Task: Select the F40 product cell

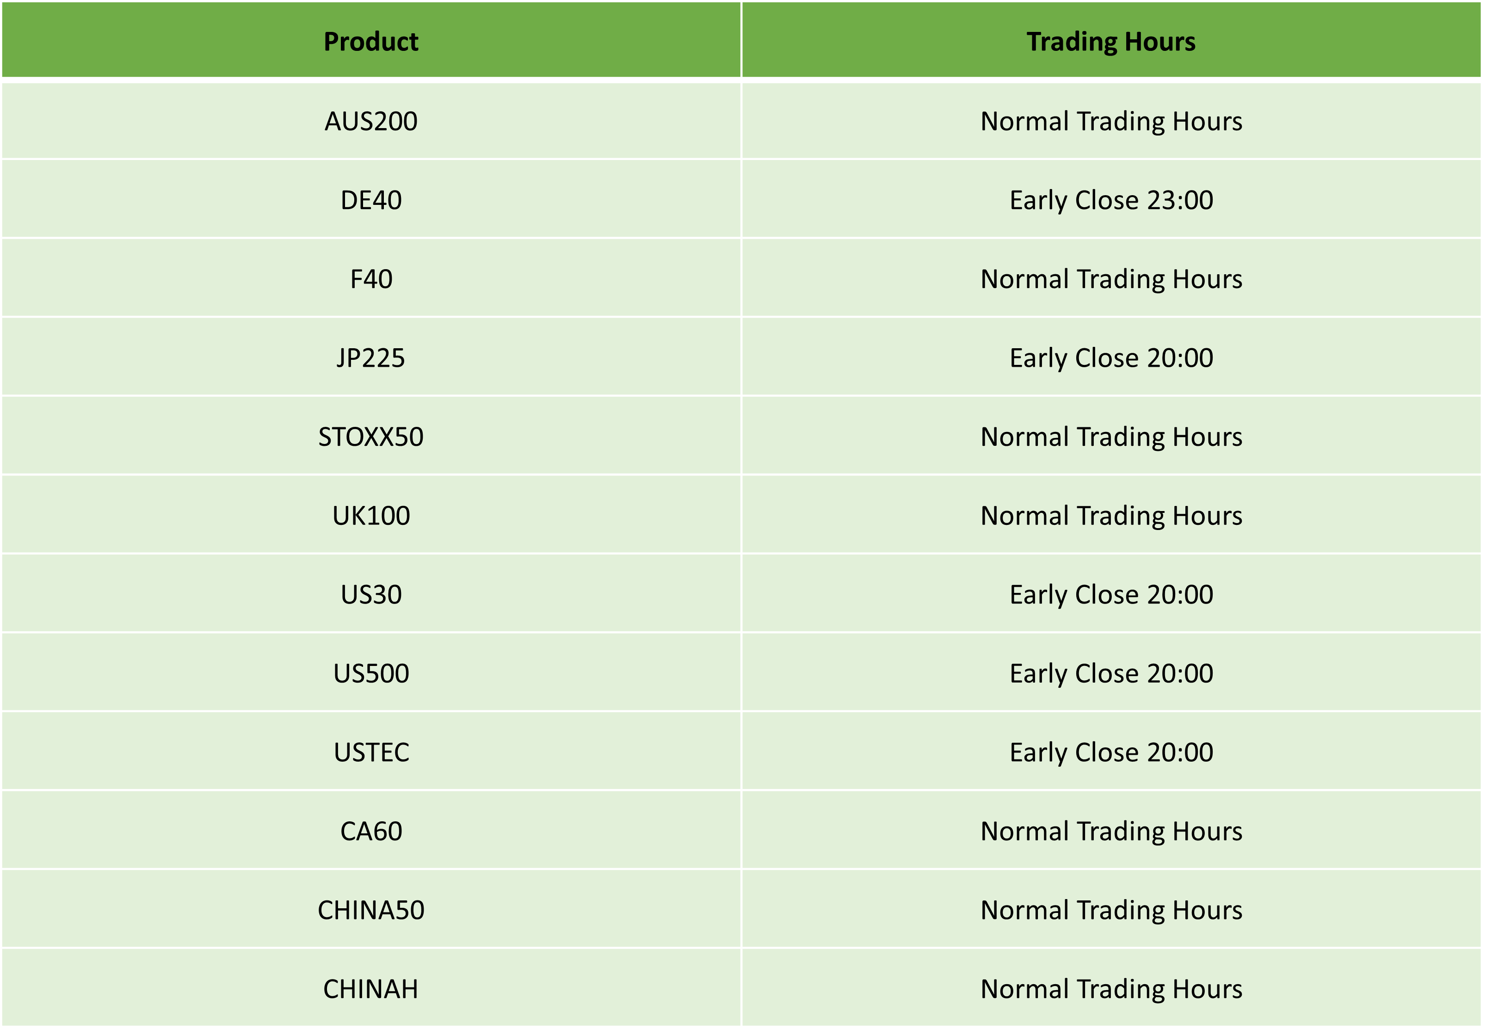Action: pyautogui.click(x=371, y=278)
